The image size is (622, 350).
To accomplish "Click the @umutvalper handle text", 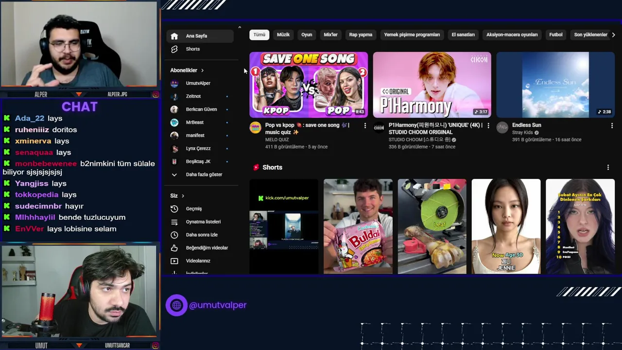I will 218,305.
